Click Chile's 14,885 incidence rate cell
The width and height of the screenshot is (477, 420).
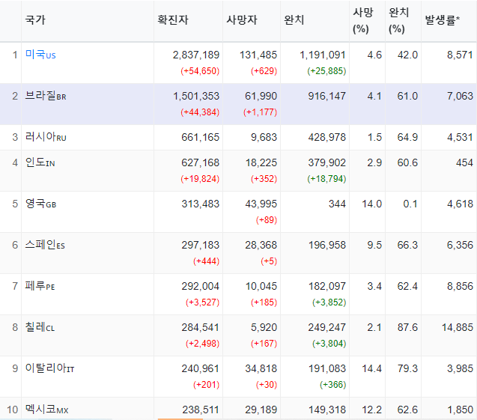[x=458, y=328]
